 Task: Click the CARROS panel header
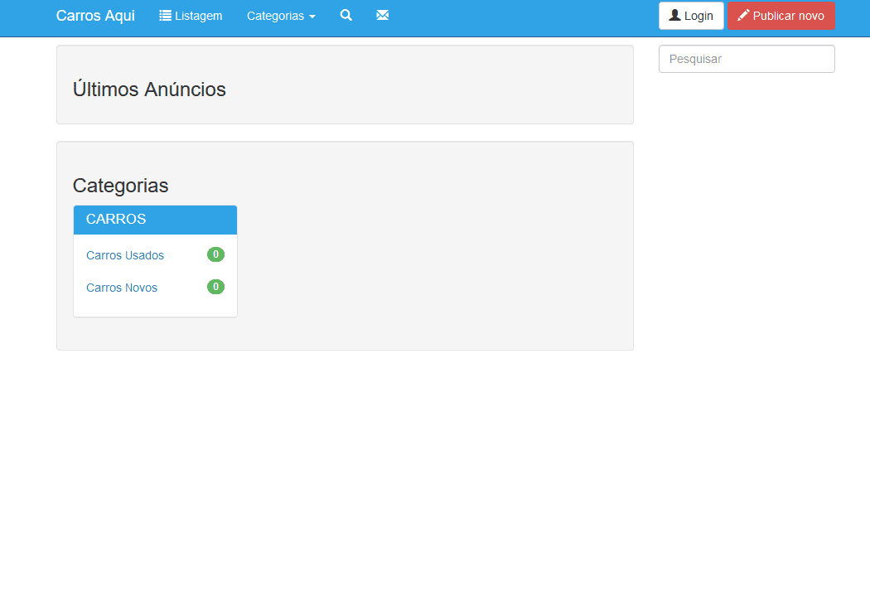155,220
